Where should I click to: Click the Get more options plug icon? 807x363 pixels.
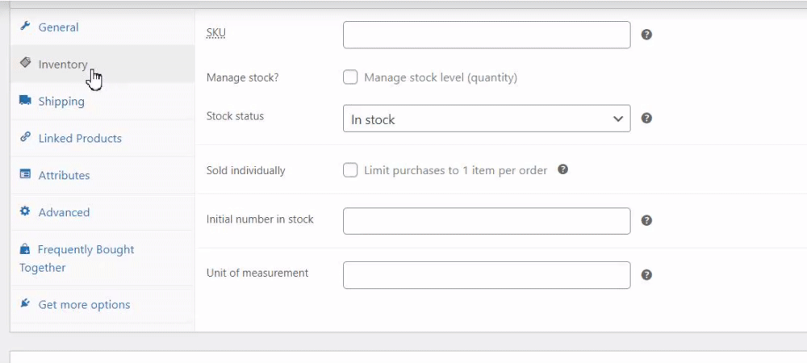click(25, 303)
